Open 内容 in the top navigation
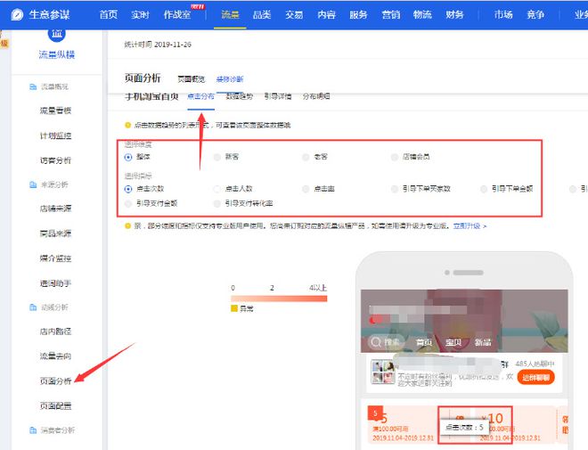This screenshot has width=588, height=450. point(326,15)
